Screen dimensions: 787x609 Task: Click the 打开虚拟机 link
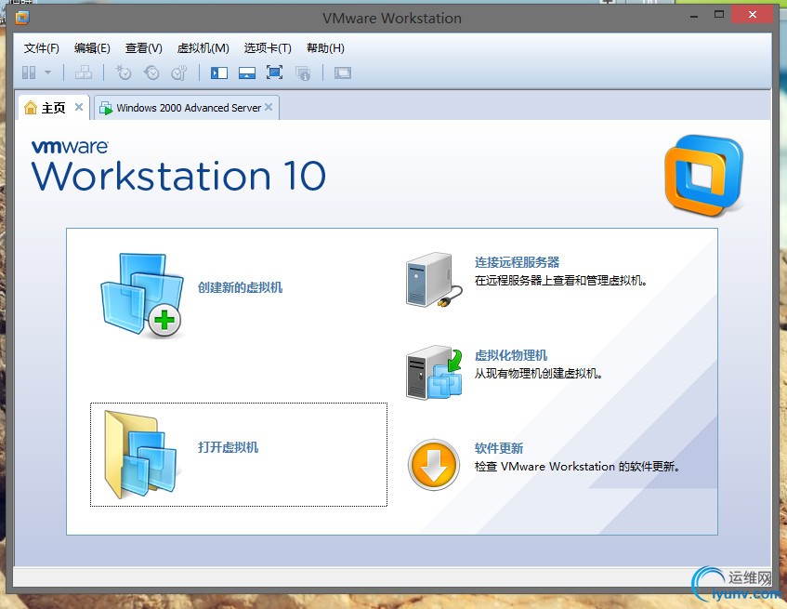click(228, 447)
